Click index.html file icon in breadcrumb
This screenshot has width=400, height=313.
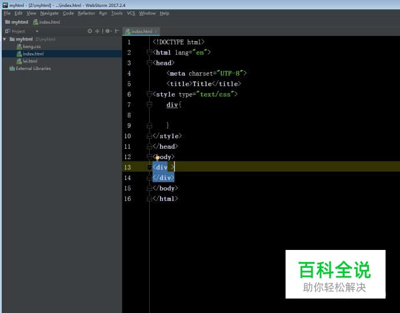pyautogui.click(x=36, y=22)
